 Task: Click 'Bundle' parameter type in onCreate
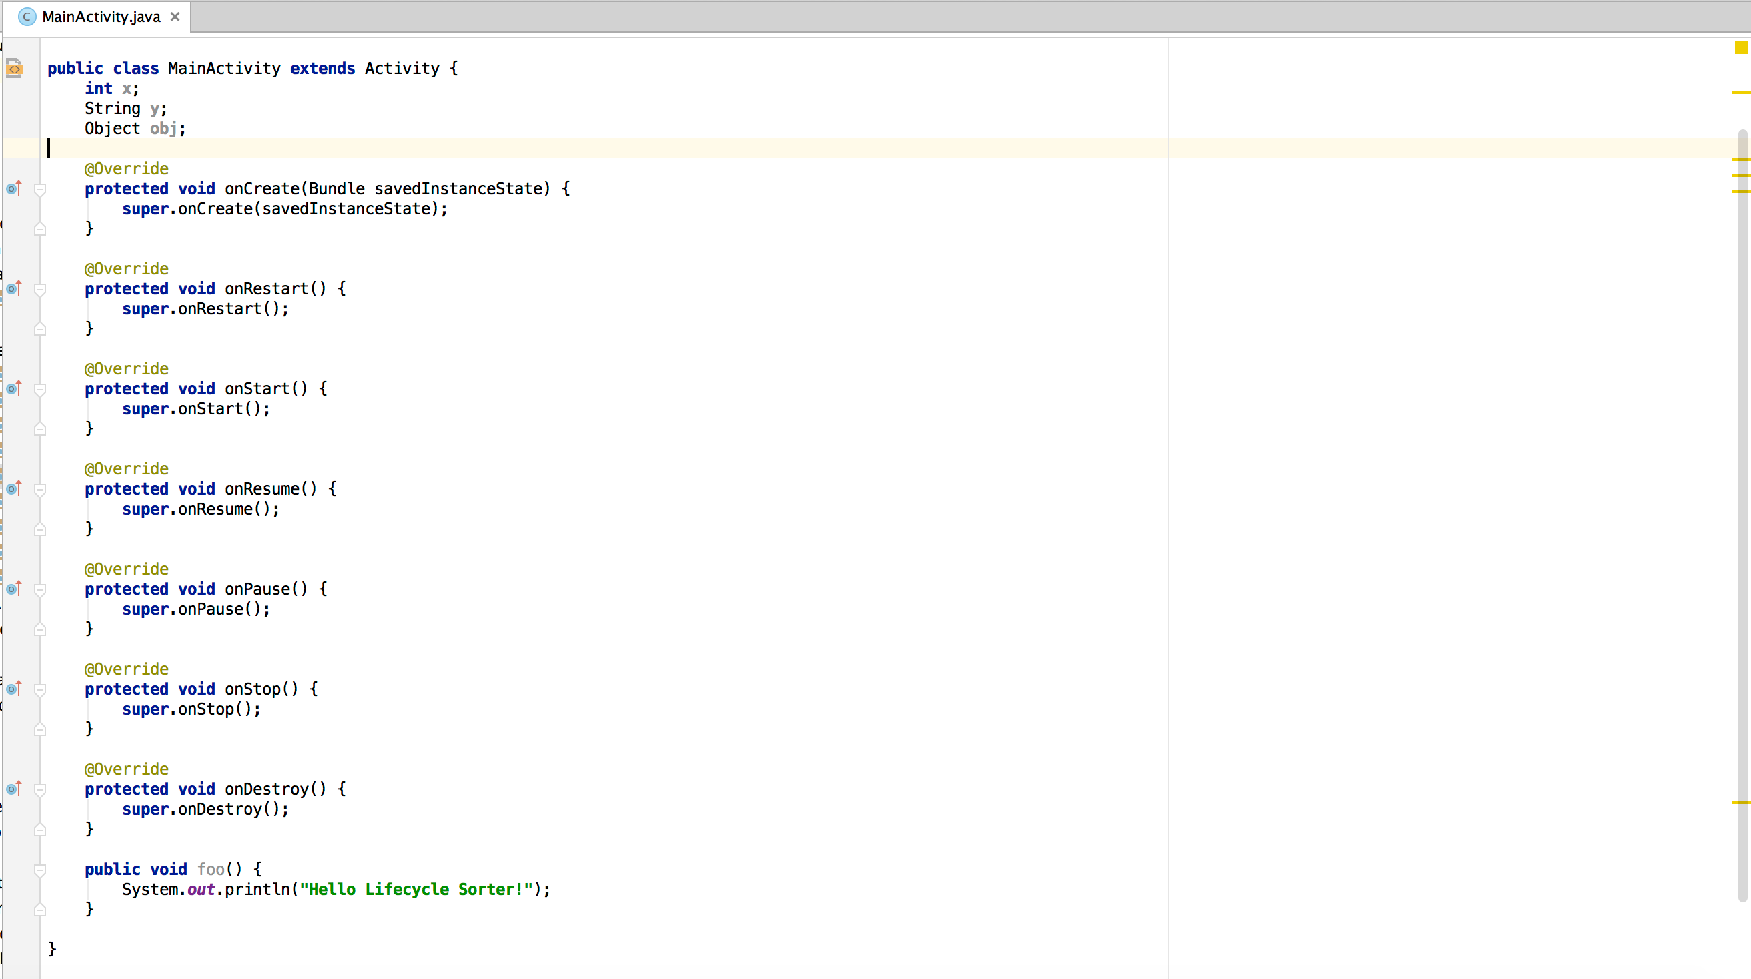click(x=336, y=188)
